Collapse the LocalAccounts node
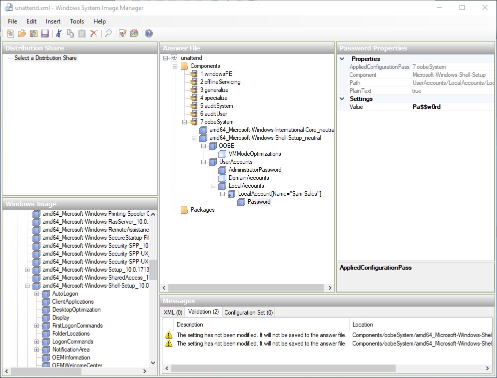Image resolution: width=497 pixels, height=378 pixels. [x=213, y=186]
